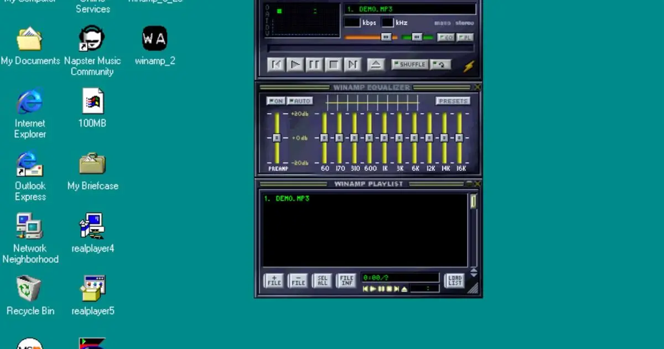The width and height of the screenshot is (664, 349).
Task: Start playback with Winamp's Play button
Action: coord(295,65)
